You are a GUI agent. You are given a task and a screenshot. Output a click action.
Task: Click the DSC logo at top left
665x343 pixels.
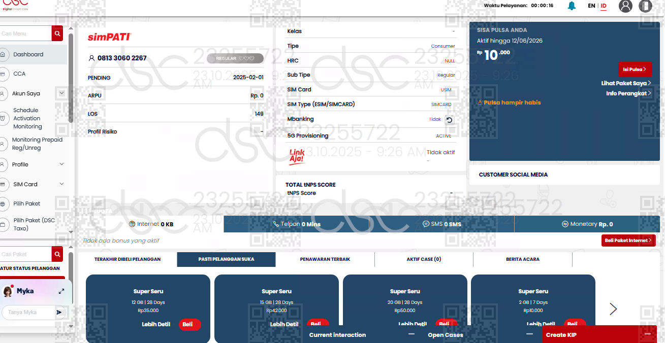click(15, 5)
